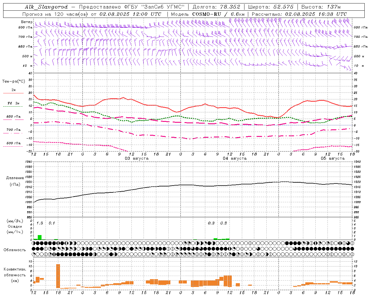Click the station name Alk_Slavgorod in the header

[x=46, y=7]
